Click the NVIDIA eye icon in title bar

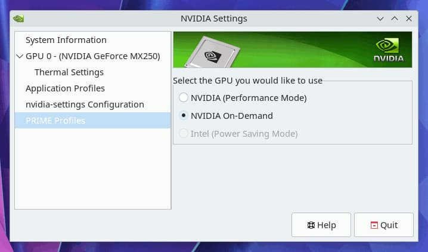[18, 19]
